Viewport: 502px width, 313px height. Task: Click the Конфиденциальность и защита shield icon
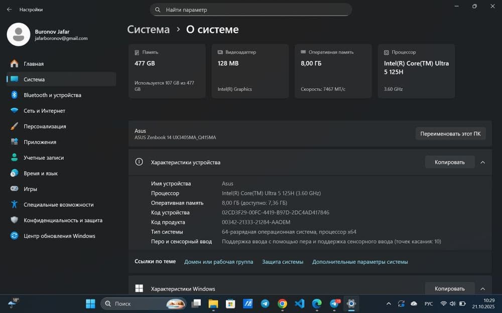14,220
